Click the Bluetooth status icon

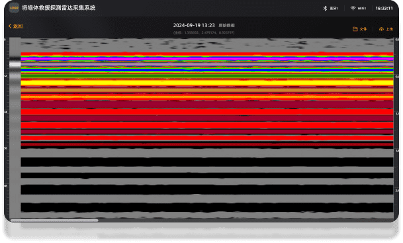pyautogui.click(x=325, y=8)
